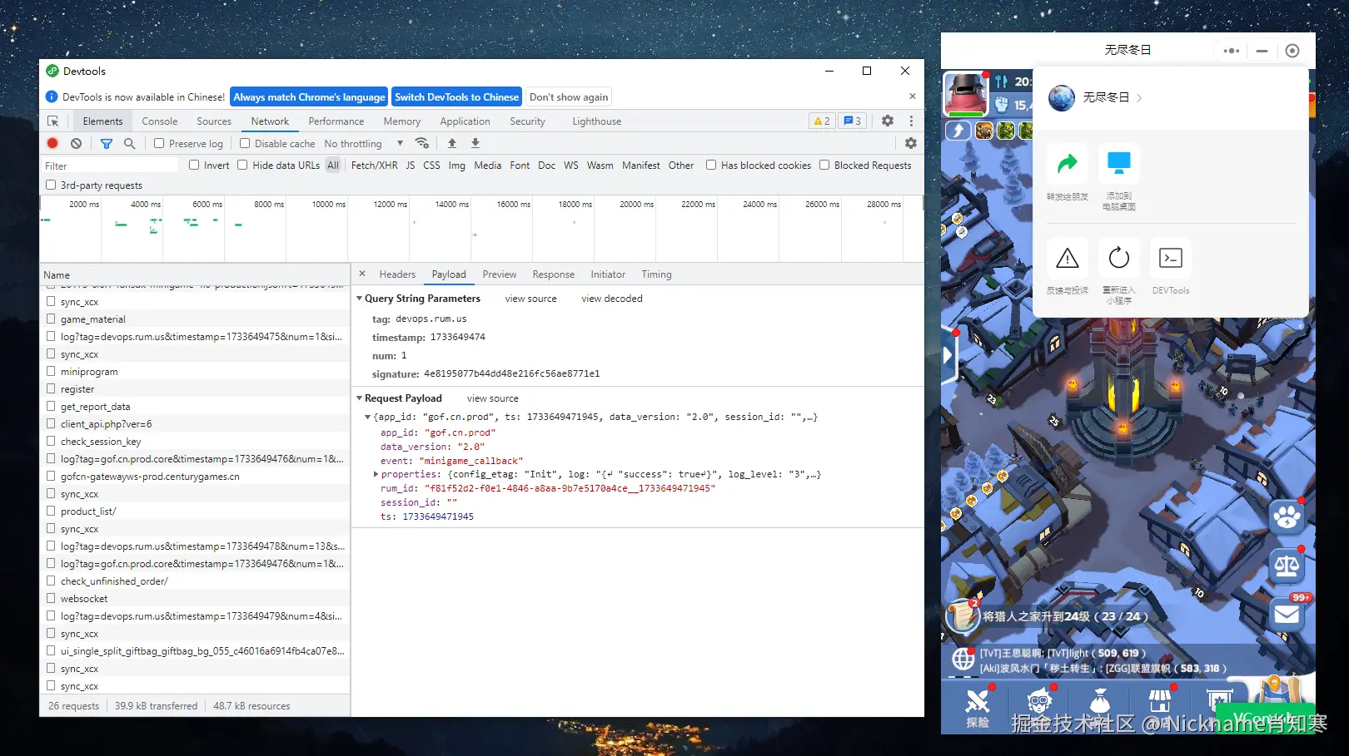This screenshot has height=756, width=1349.
Task: Show the 2 warnings badge
Action: pos(822,121)
